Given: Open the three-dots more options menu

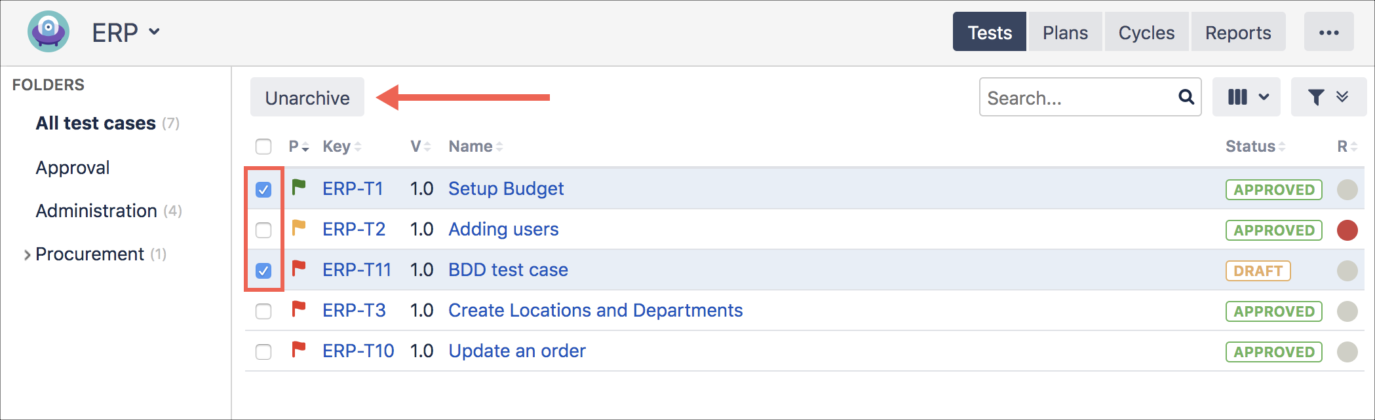Looking at the screenshot, I should tap(1328, 32).
